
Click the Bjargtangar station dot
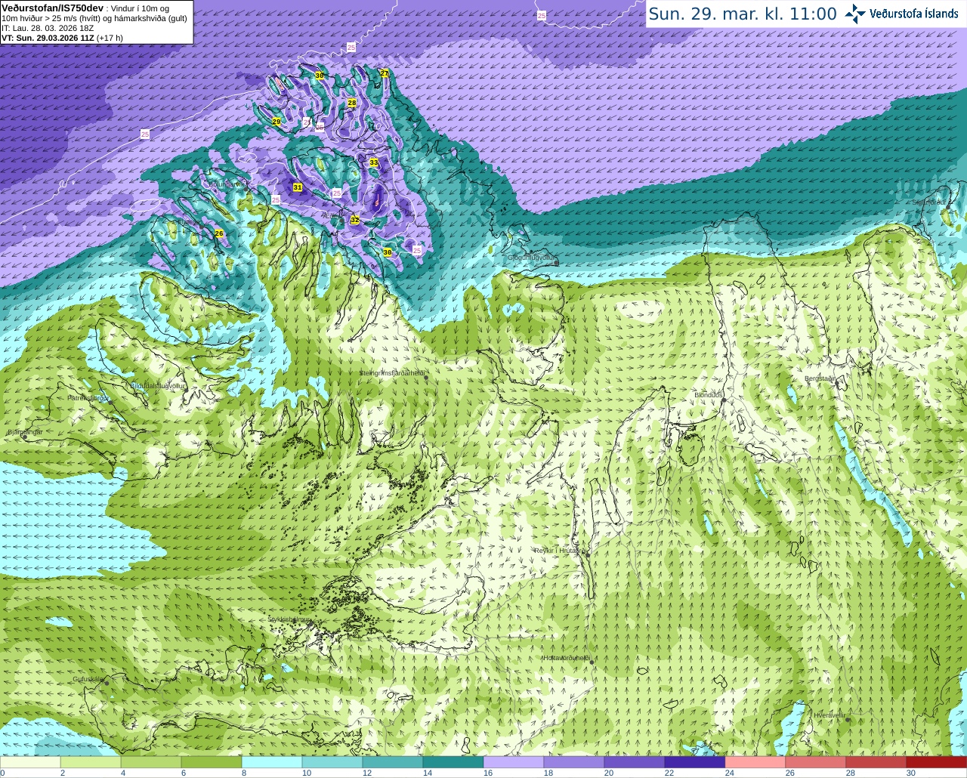tap(24, 437)
